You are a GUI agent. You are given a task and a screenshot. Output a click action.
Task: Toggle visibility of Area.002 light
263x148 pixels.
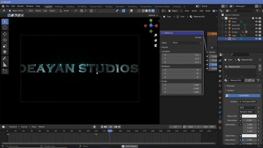coord(256,28)
